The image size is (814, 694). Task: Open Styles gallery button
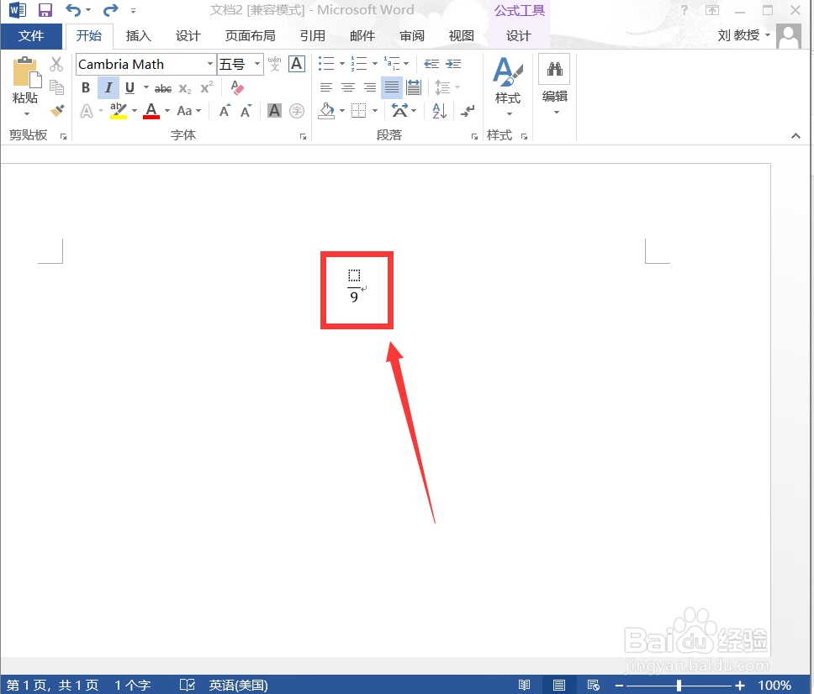pos(508,86)
